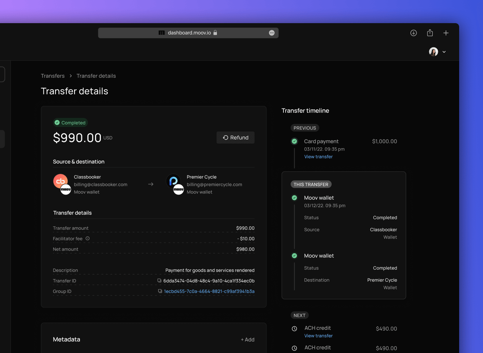
Task: Open View transfer link under Card payment
Action: pos(319,157)
